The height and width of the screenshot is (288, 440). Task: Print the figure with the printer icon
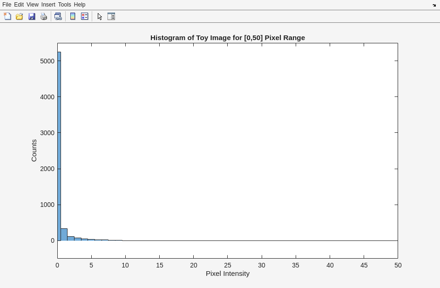[x=44, y=16]
